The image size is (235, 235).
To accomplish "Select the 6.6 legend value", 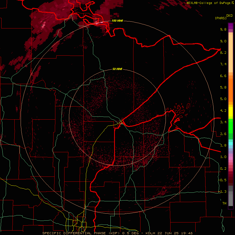I will coord(223,76).
